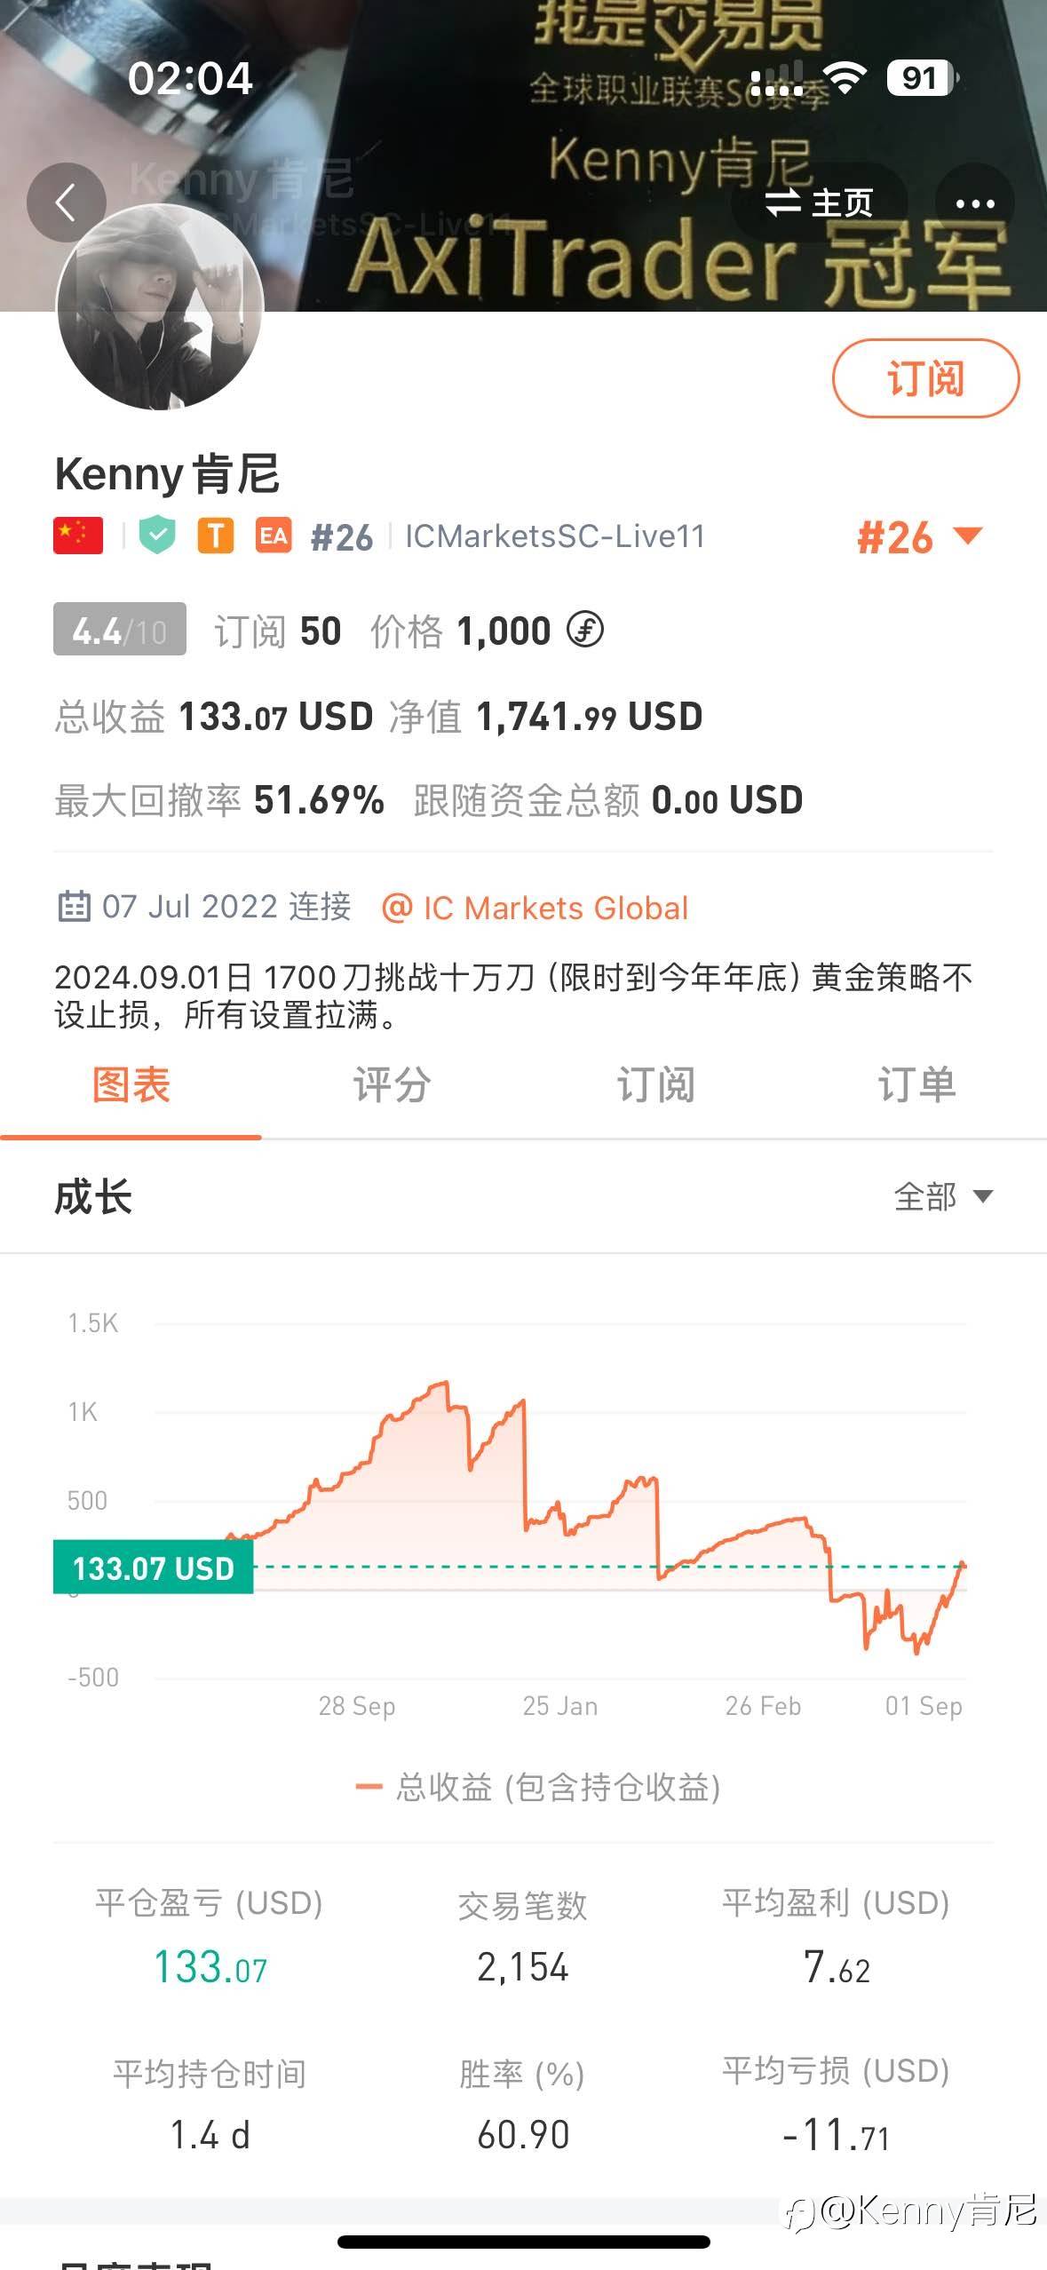Tap the calendar icon by connection date
The image size is (1047, 2270).
tap(74, 907)
